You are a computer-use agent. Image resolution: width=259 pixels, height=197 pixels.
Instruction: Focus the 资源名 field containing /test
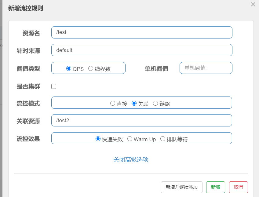pos(142,32)
